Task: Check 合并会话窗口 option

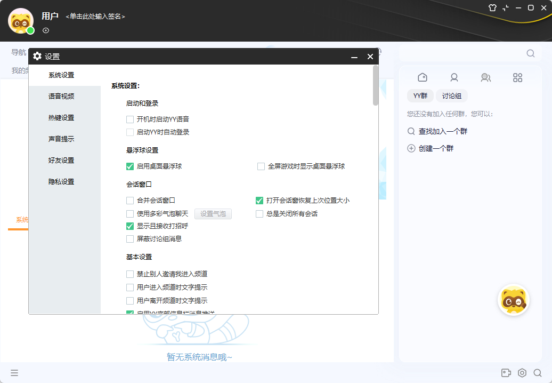Action: (x=130, y=201)
